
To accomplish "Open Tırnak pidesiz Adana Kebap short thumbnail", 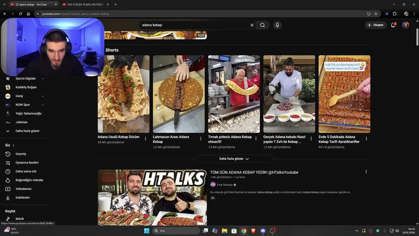I will [234, 94].
